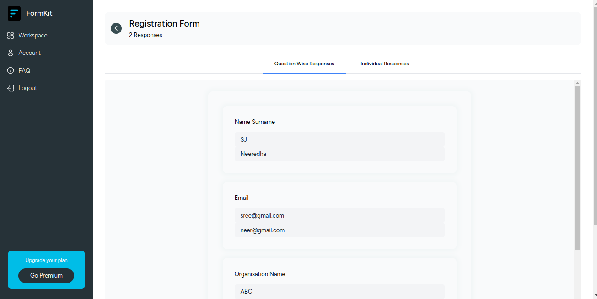The image size is (597, 299).
Task: Click the Logout door icon
Action: tap(11, 88)
